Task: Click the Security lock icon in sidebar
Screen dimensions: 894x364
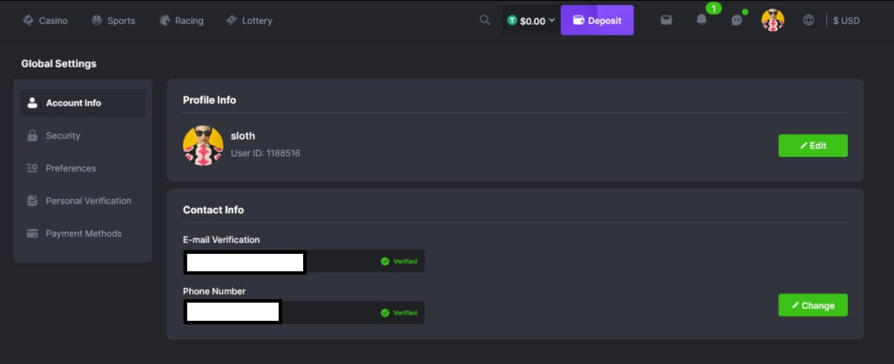Action: click(32, 135)
